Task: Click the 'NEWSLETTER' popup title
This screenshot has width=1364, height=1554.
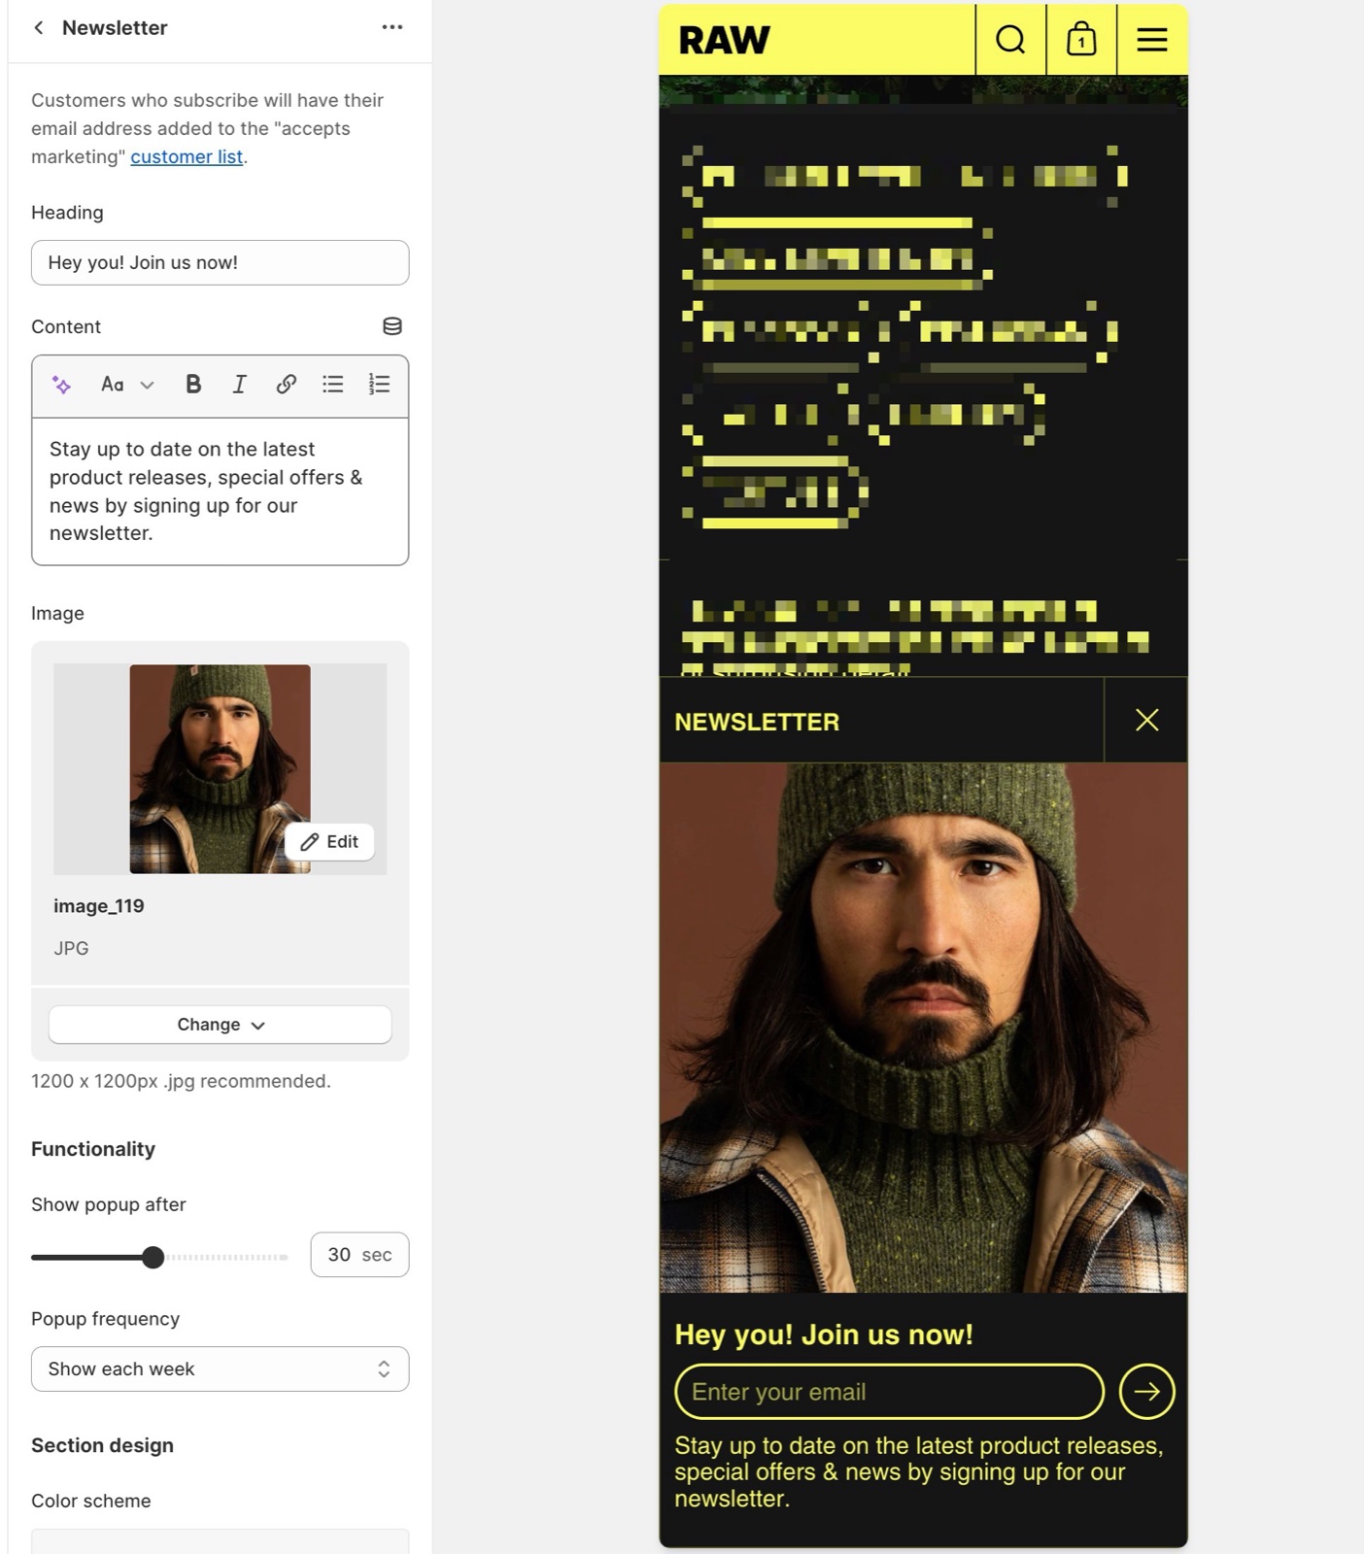Action: point(757,722)
